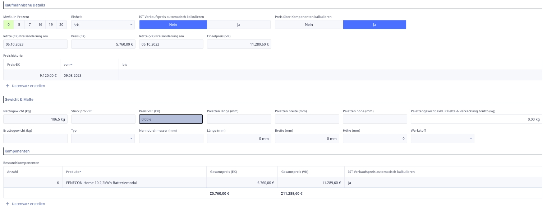Image resolution: width=547 pixels, height=212 pixels.
Task: Click the Gesamtpreis (VK) column header
Action: click(295, 172)
